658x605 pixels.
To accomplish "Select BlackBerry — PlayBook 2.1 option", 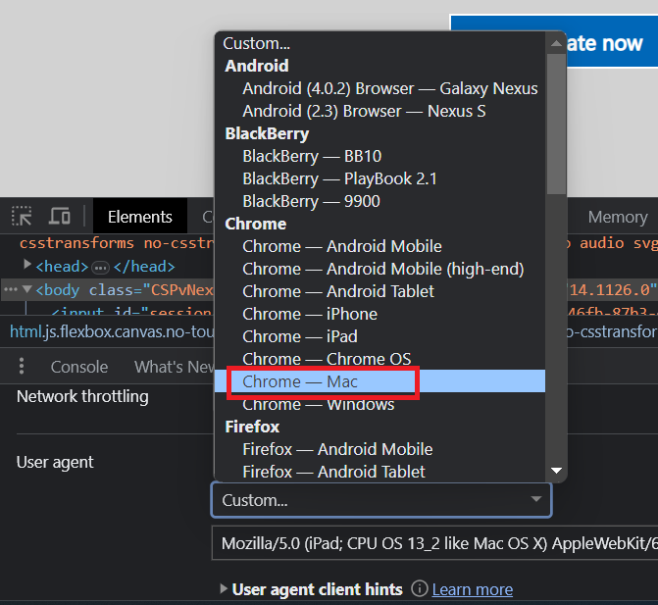I will [380, 178].
